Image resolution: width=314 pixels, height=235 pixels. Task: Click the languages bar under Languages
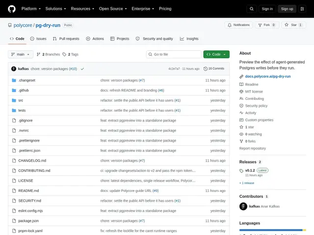(x=273, y=230)
